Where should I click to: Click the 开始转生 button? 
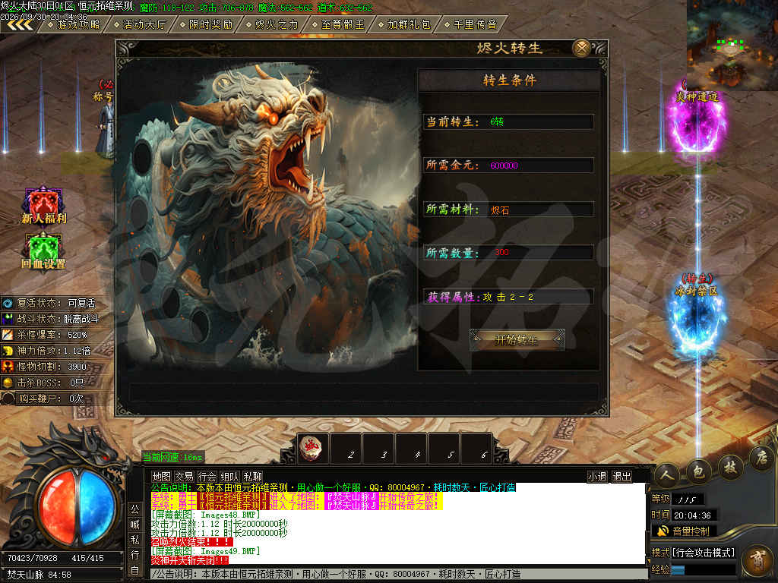pyautogui.click(x=517, y=339)
